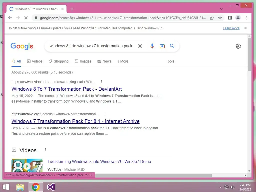
Task: Switch to the Images tab
Action: point(83,61)
